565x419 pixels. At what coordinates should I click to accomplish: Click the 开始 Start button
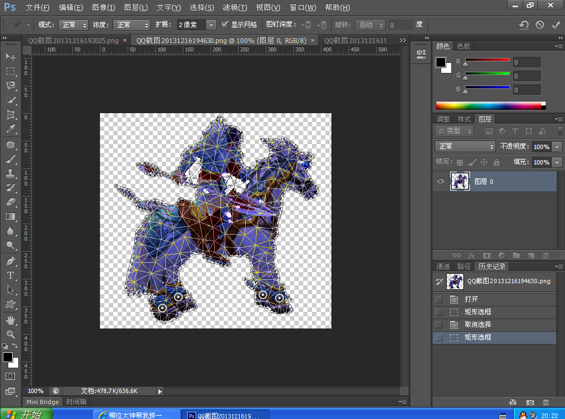pyautogui.click(x=27, y=414)
